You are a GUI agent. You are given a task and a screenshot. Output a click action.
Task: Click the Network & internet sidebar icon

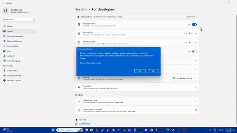[4, 41]
